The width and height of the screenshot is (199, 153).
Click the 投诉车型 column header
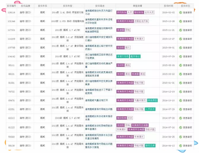click(x=68, y=6)
